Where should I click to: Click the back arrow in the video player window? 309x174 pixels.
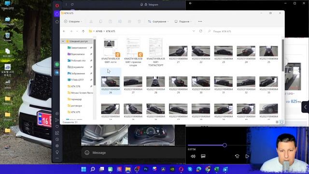point(190,3)
